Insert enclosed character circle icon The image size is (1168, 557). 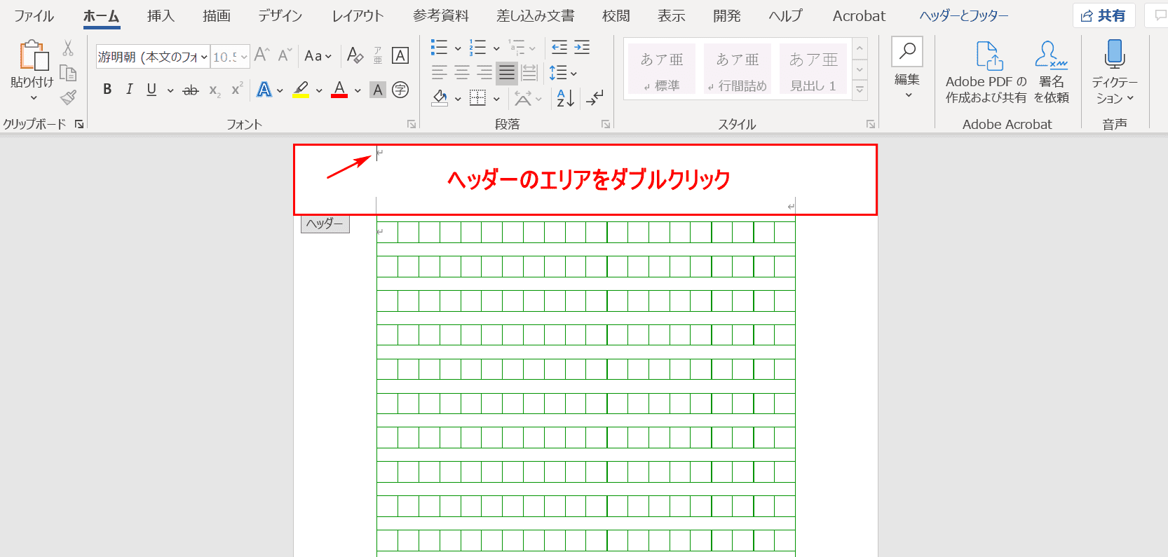tap(400, 90)
